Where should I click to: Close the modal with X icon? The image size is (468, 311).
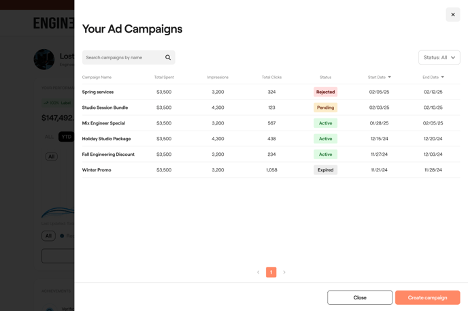(x=453, y=14)
